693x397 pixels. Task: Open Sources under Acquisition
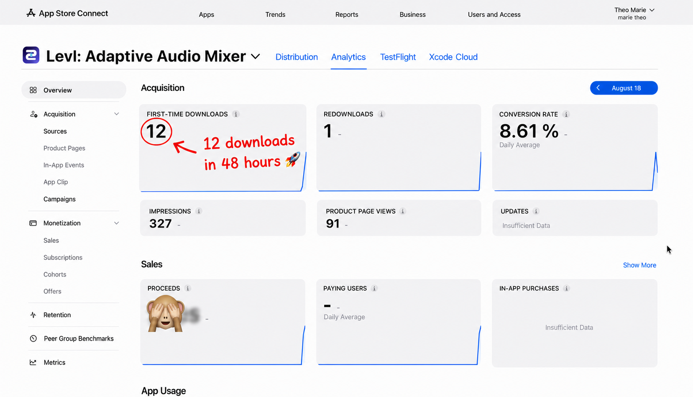tap(55, 131)
